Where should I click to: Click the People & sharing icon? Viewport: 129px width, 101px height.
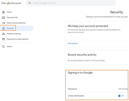(4, 34)
